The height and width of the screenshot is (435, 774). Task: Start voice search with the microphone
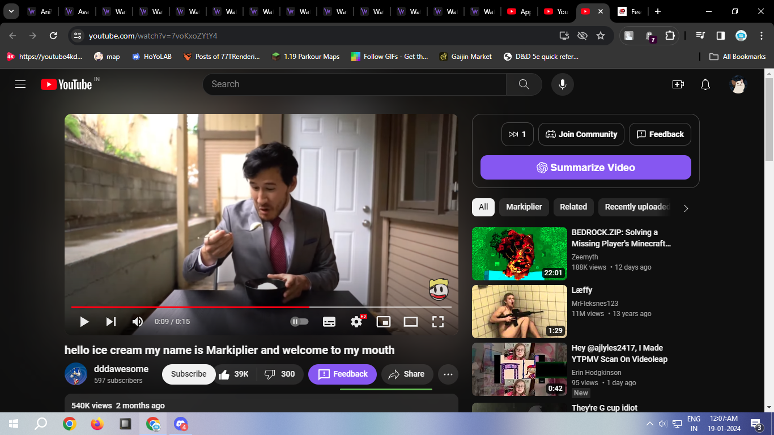pyautogui.click(x=563, y=84)
